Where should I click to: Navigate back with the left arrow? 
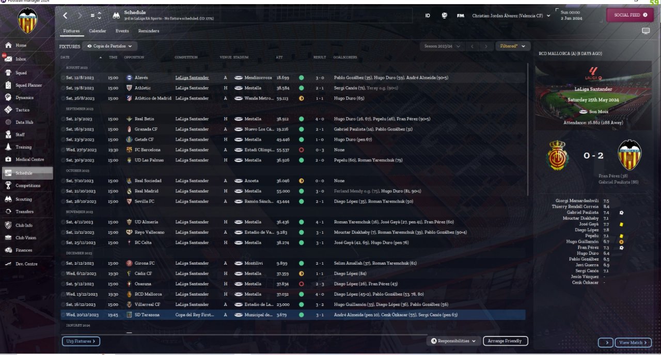[65, 15]
